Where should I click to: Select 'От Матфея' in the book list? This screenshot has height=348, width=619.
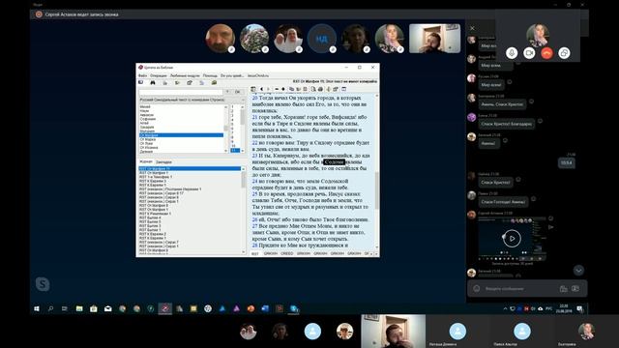tap(181, 135)
